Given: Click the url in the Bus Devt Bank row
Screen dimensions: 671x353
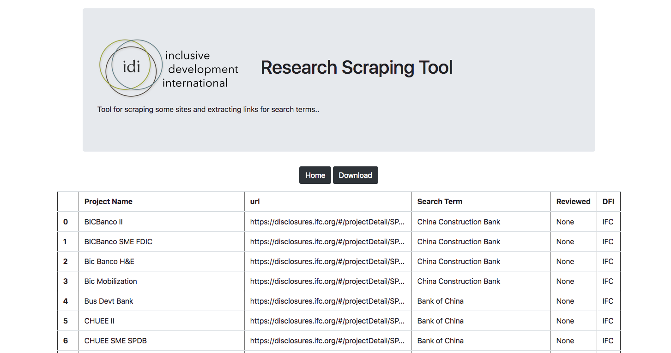Looking at the screenshot, I should click(327, 301).
